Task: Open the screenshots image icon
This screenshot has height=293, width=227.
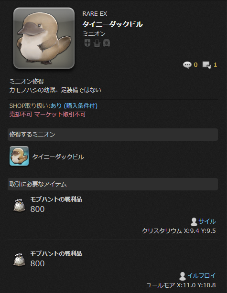Action: (x=207, y=65)
